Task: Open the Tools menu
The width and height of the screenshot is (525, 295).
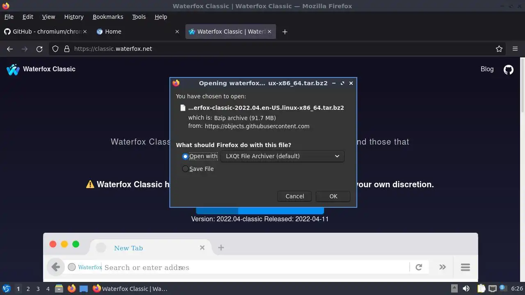Action: 139,17
